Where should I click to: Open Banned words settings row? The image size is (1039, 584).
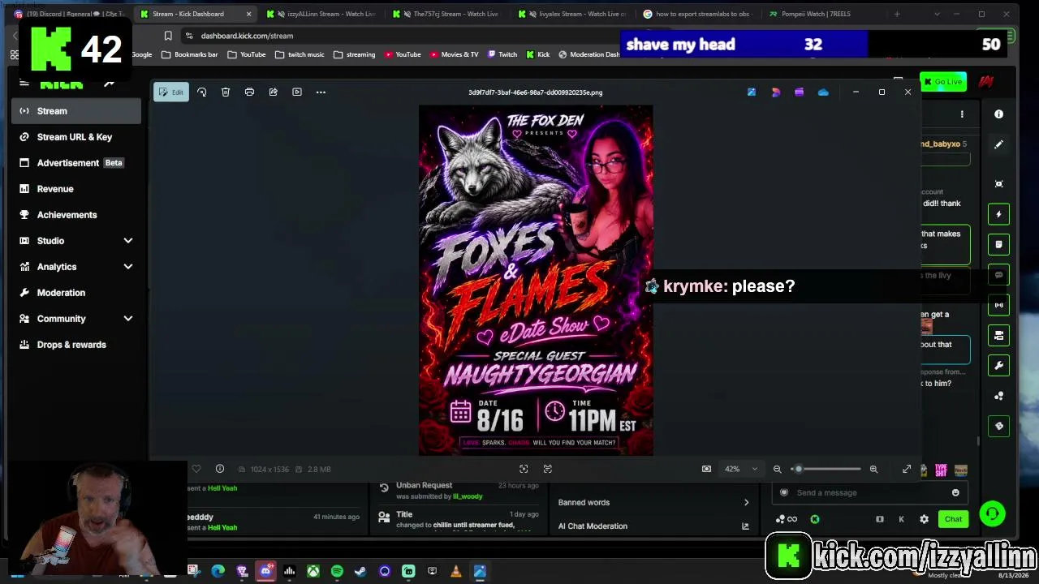[x=653, y=503]
